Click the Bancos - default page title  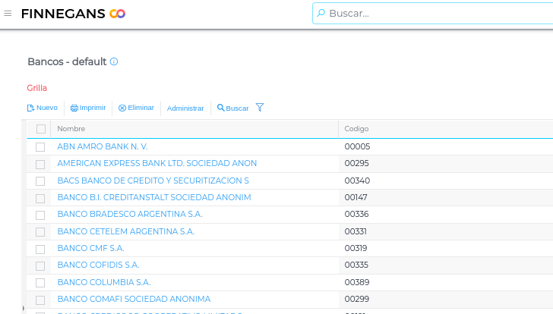click(67, 61)
